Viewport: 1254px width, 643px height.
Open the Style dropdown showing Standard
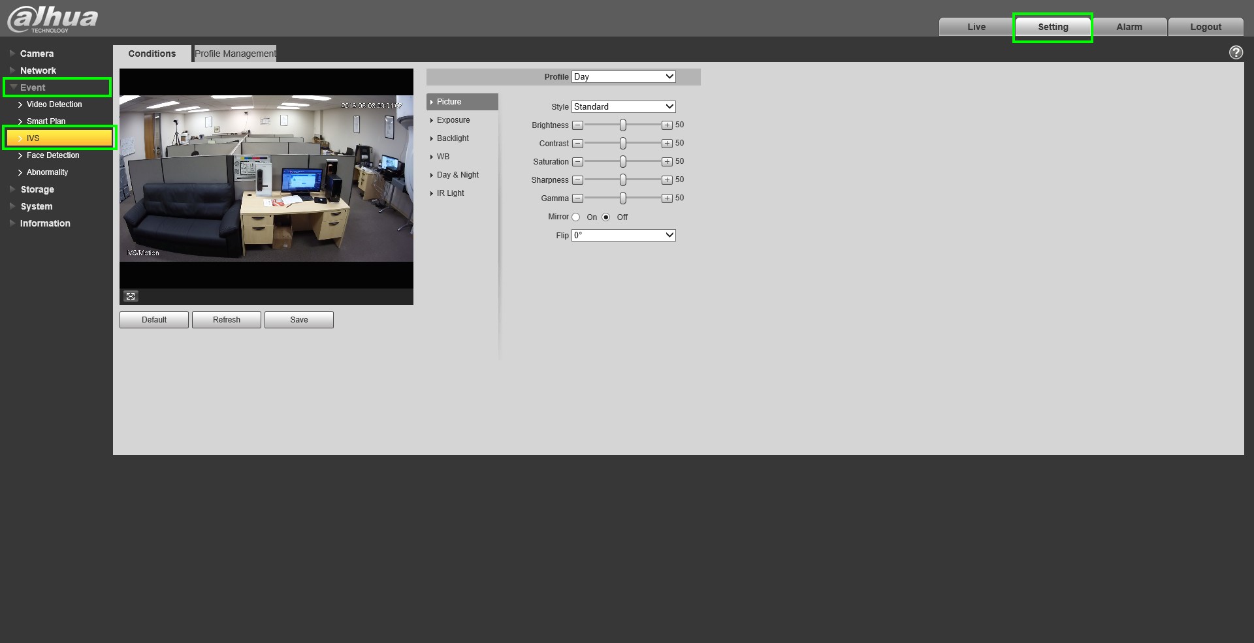624,107
